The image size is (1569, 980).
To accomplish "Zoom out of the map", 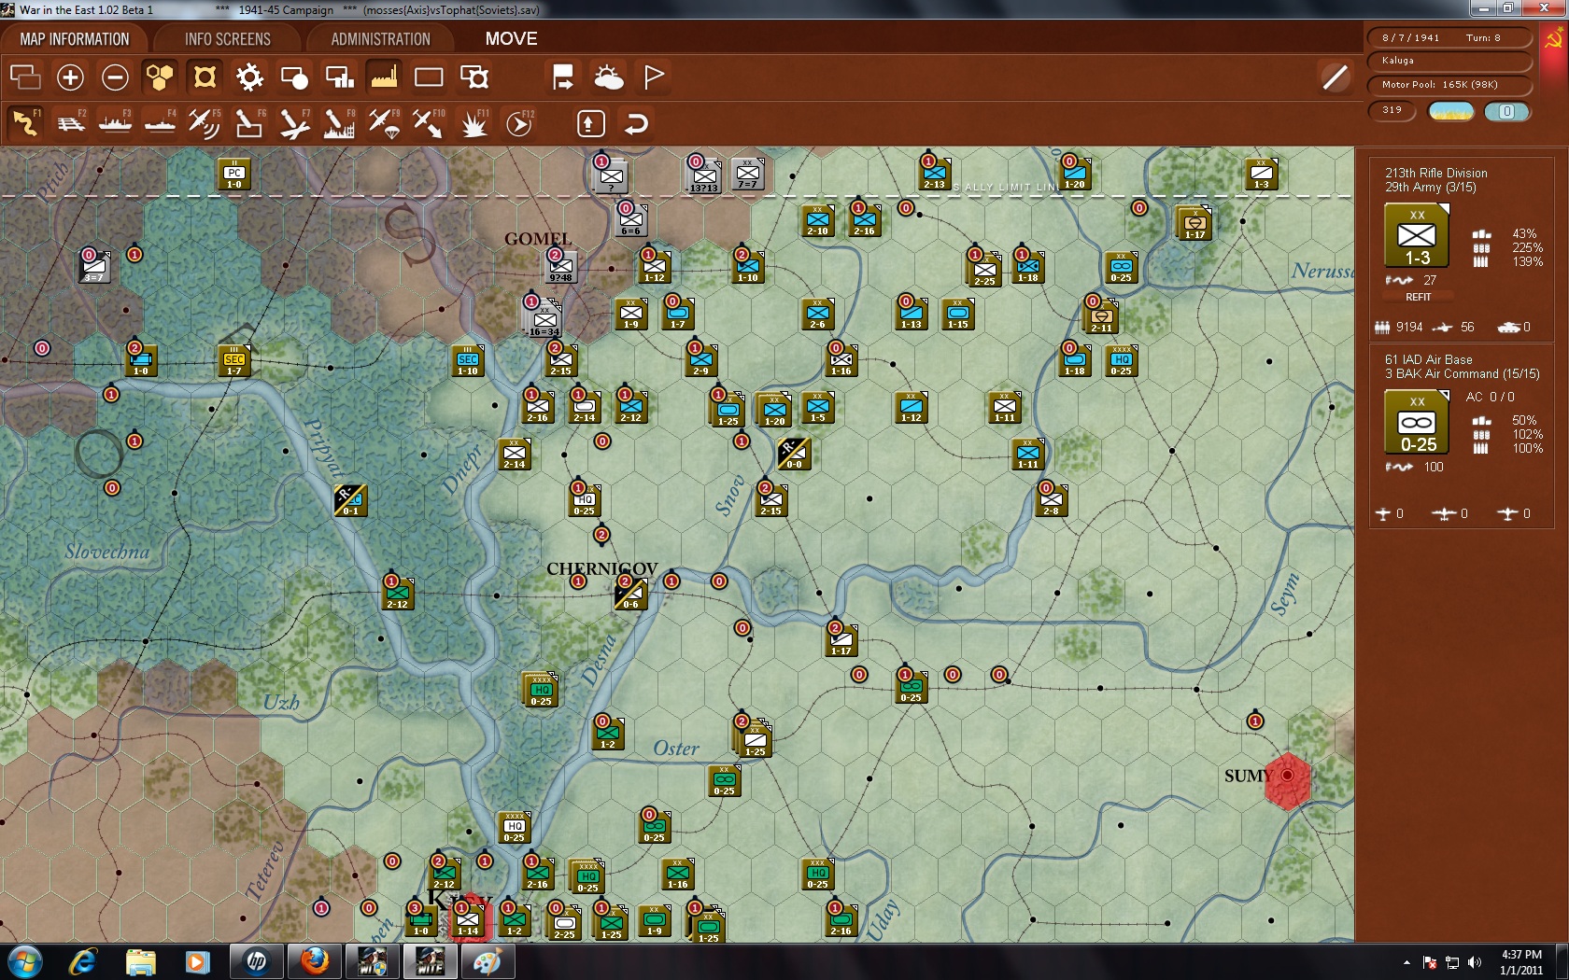I will [115, 77].
